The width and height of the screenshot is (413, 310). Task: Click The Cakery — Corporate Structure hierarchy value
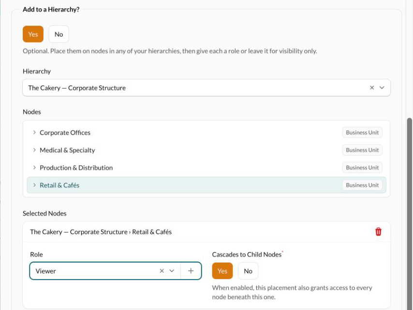(77, 88)
